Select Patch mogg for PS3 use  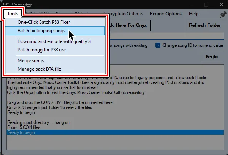pos(55,50)
